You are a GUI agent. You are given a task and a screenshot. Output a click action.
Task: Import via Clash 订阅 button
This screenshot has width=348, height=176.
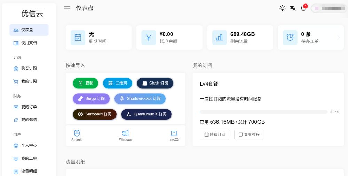point(155,83)
